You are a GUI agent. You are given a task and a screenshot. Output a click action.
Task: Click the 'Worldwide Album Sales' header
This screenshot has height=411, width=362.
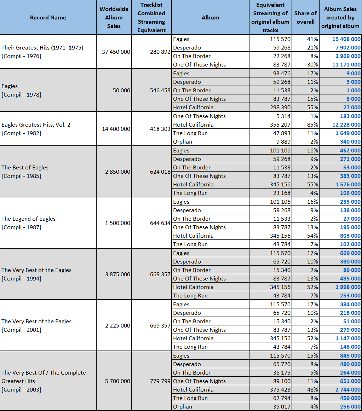coord(114,18)
